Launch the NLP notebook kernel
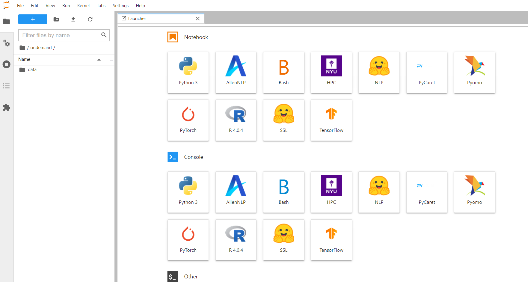 [x=379, y=73]
